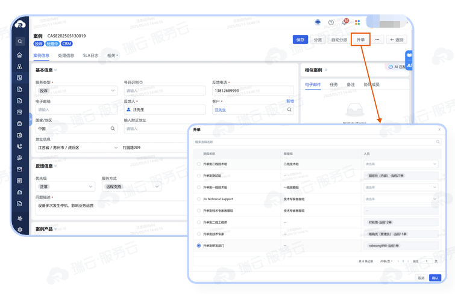The width and height of the screenshot is (455, 294).
Task: Open the 地址信息 region dropdown
Action: coord(78,147)
